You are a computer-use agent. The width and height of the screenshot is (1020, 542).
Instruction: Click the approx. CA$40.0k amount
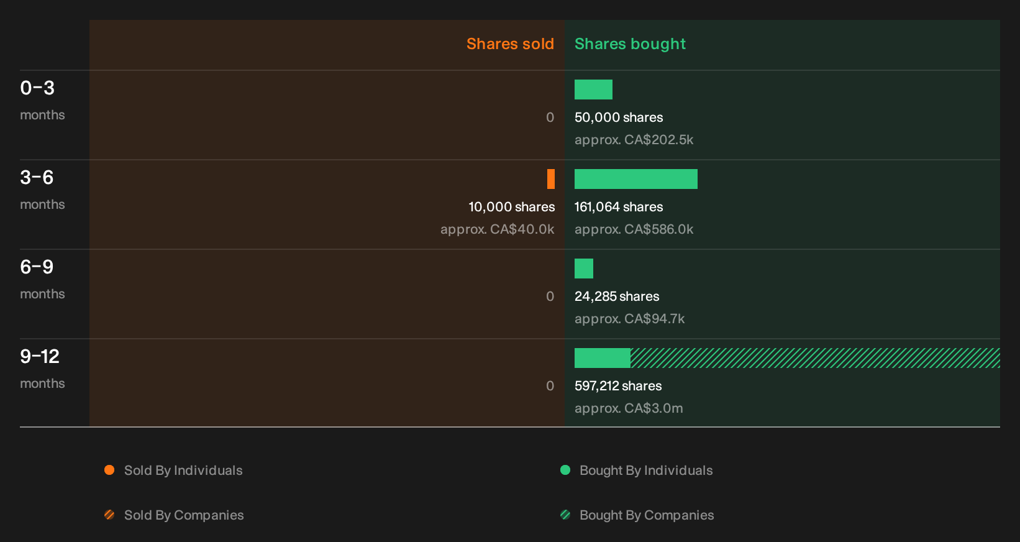tap(497, 229)
